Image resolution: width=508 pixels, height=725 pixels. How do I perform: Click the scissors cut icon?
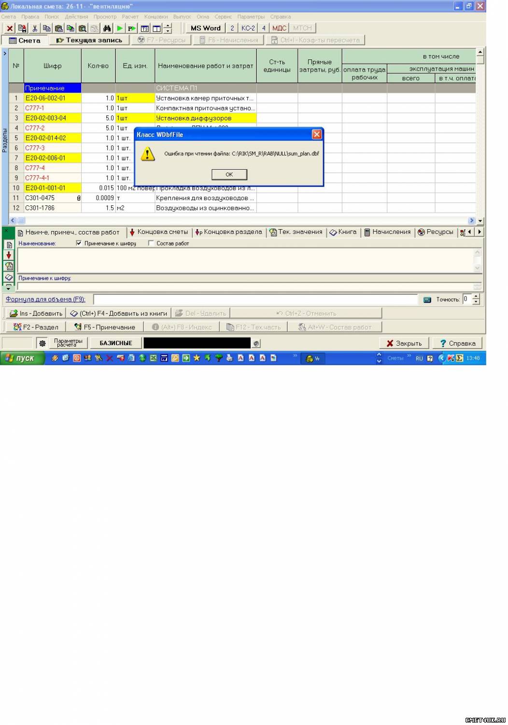[35, 29]
